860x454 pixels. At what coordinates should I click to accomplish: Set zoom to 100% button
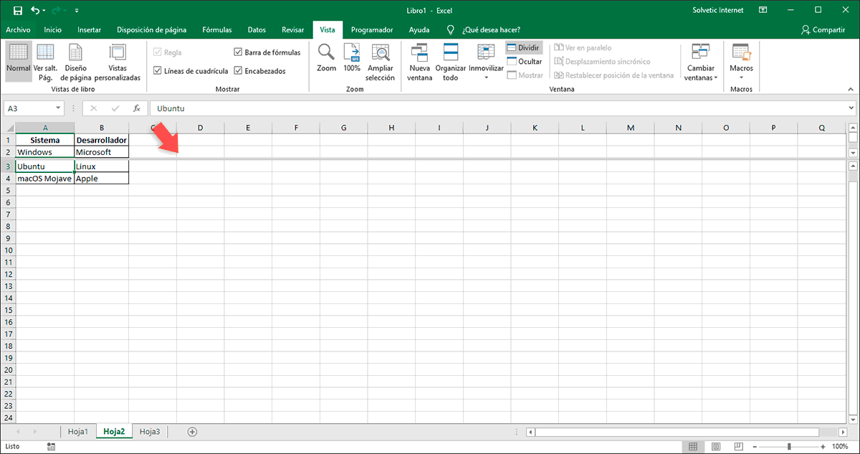352,57
